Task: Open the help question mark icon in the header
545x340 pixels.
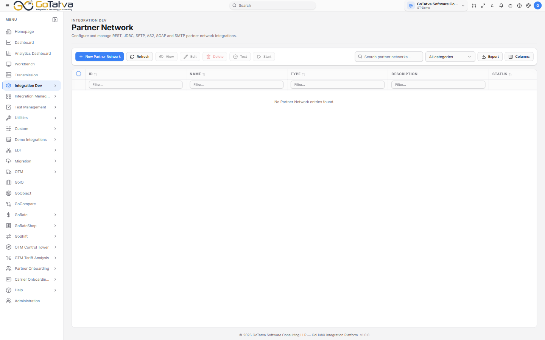Action: click(519, 6)
